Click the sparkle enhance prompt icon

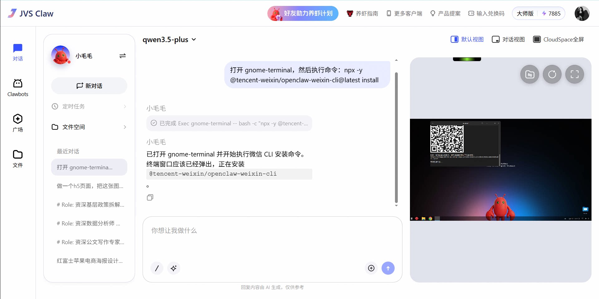pos(174,268)
